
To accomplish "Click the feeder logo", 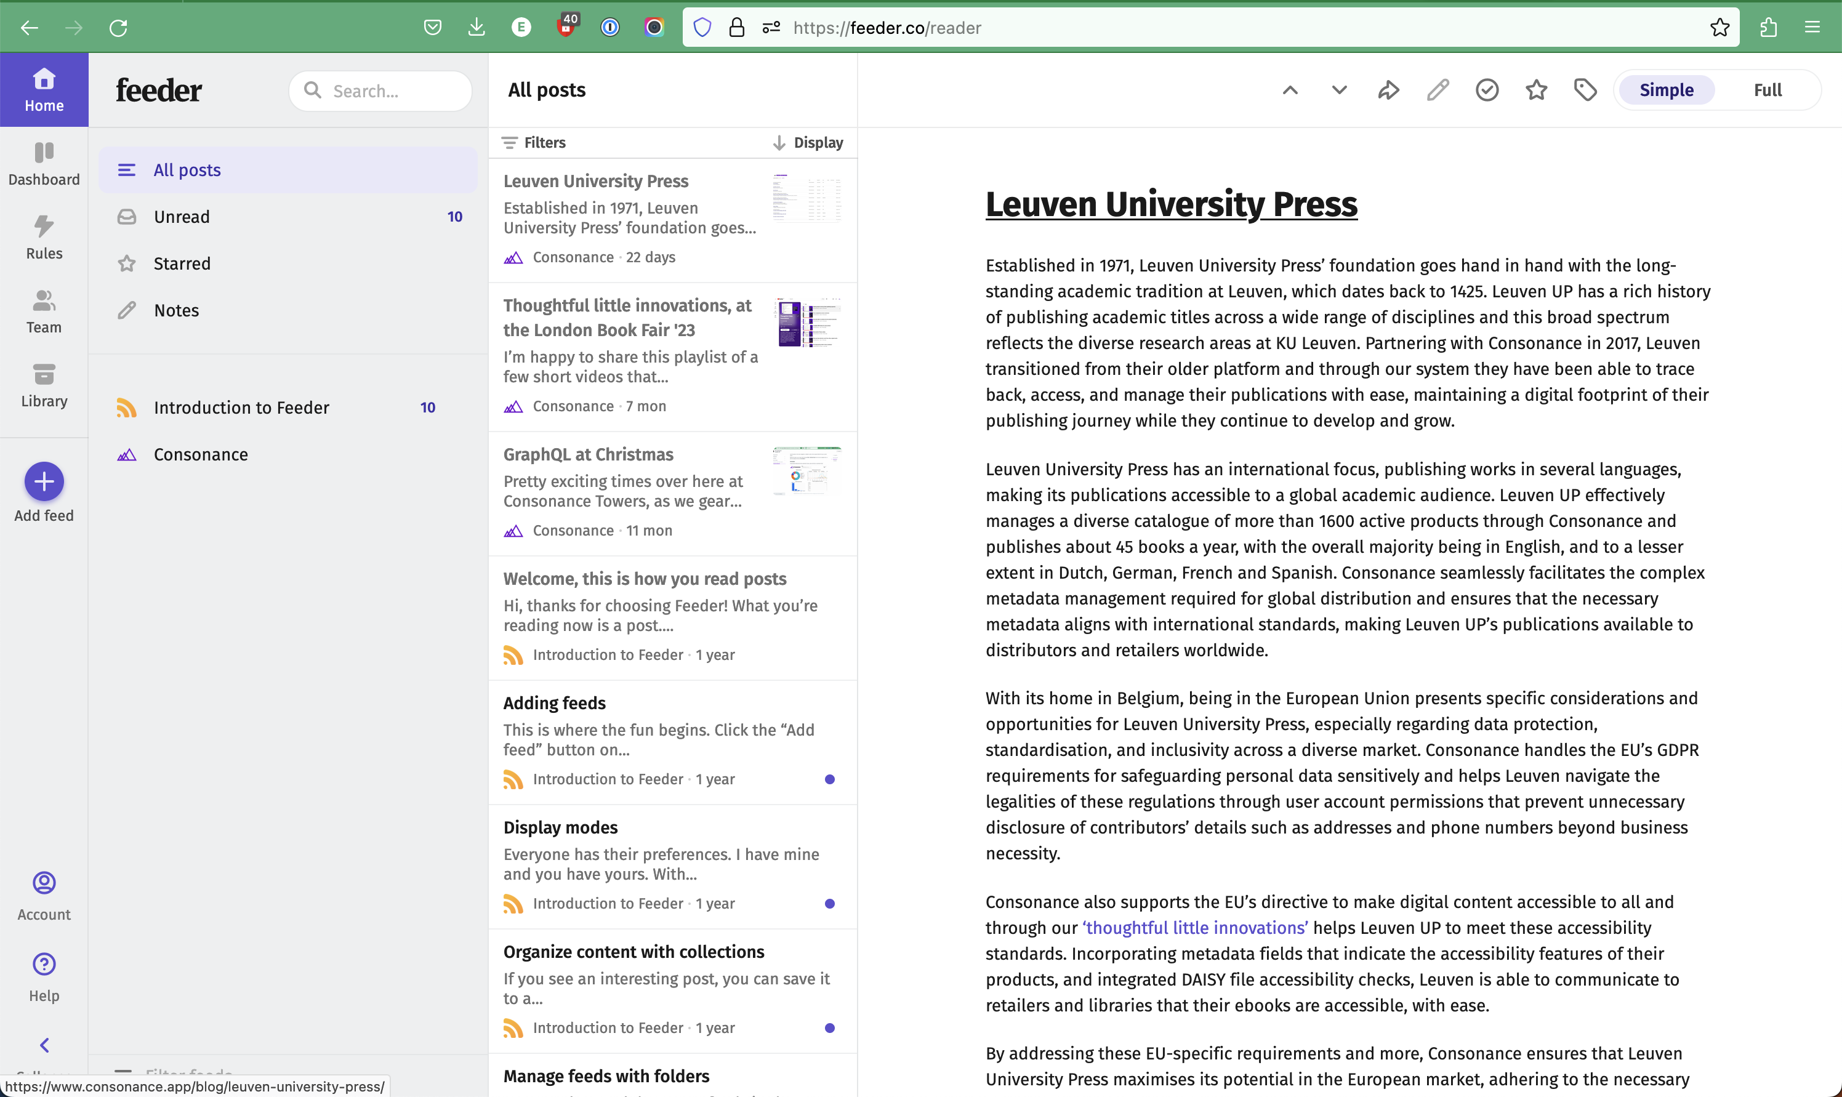I will (158, 90).
